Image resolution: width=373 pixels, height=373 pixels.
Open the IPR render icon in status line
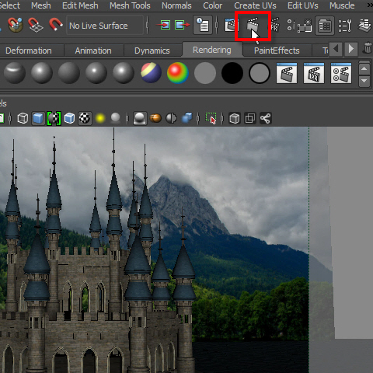pyautogui.click(x=275, y=26)
